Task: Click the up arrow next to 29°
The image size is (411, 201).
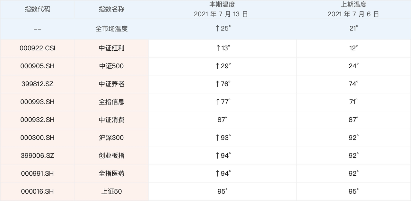Action: (x=218, y=66)
